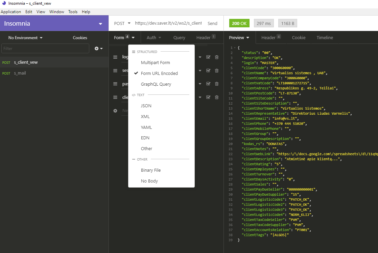Delete the 'clie' form row with trash icon
The height and width of the screenshot is (253, 378).
pos(217,97)
